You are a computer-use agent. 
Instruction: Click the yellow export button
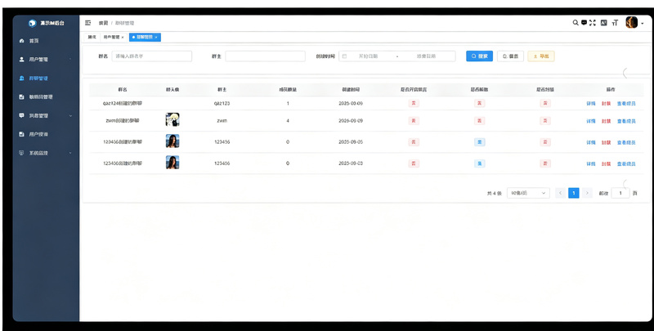[541, 56]
